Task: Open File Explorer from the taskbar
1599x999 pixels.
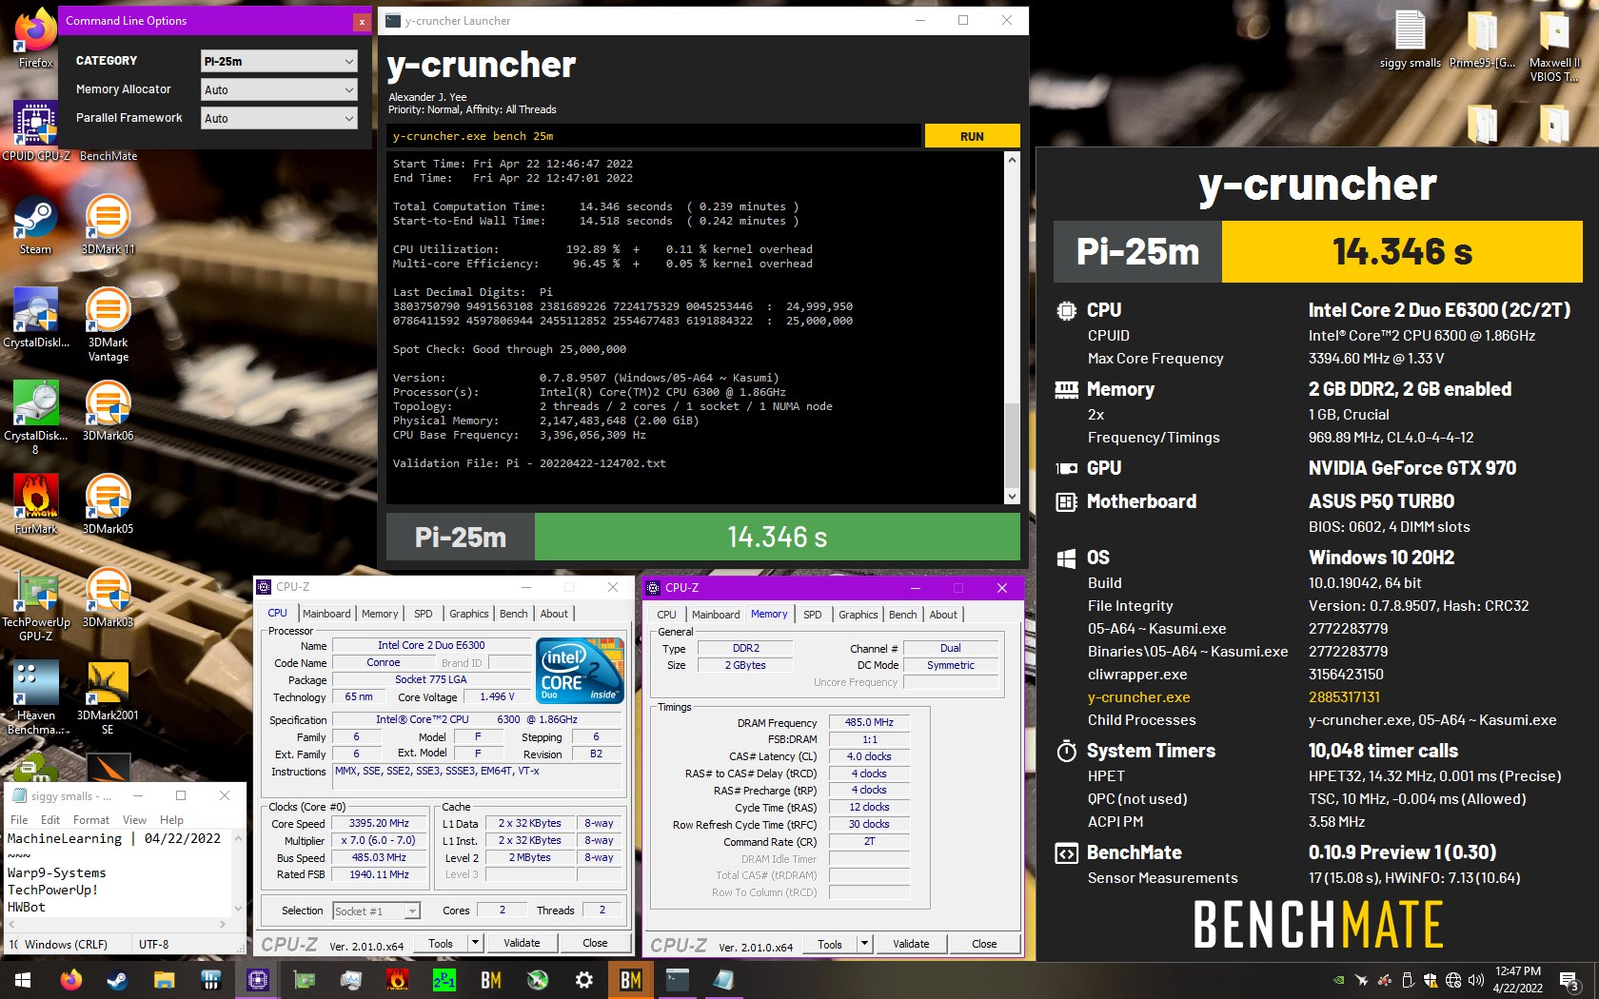Action: (x=165, y=979)
